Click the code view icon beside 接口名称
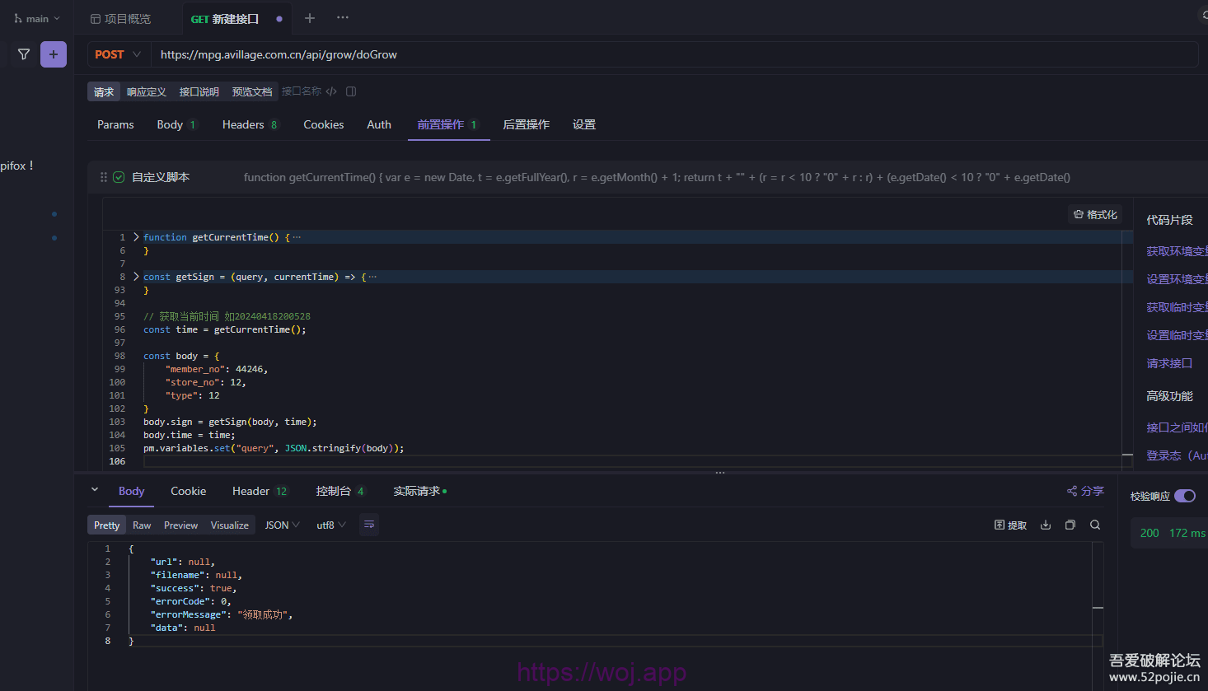The height and width of the screenshot is (691, 1208). (x=331, y=91)
